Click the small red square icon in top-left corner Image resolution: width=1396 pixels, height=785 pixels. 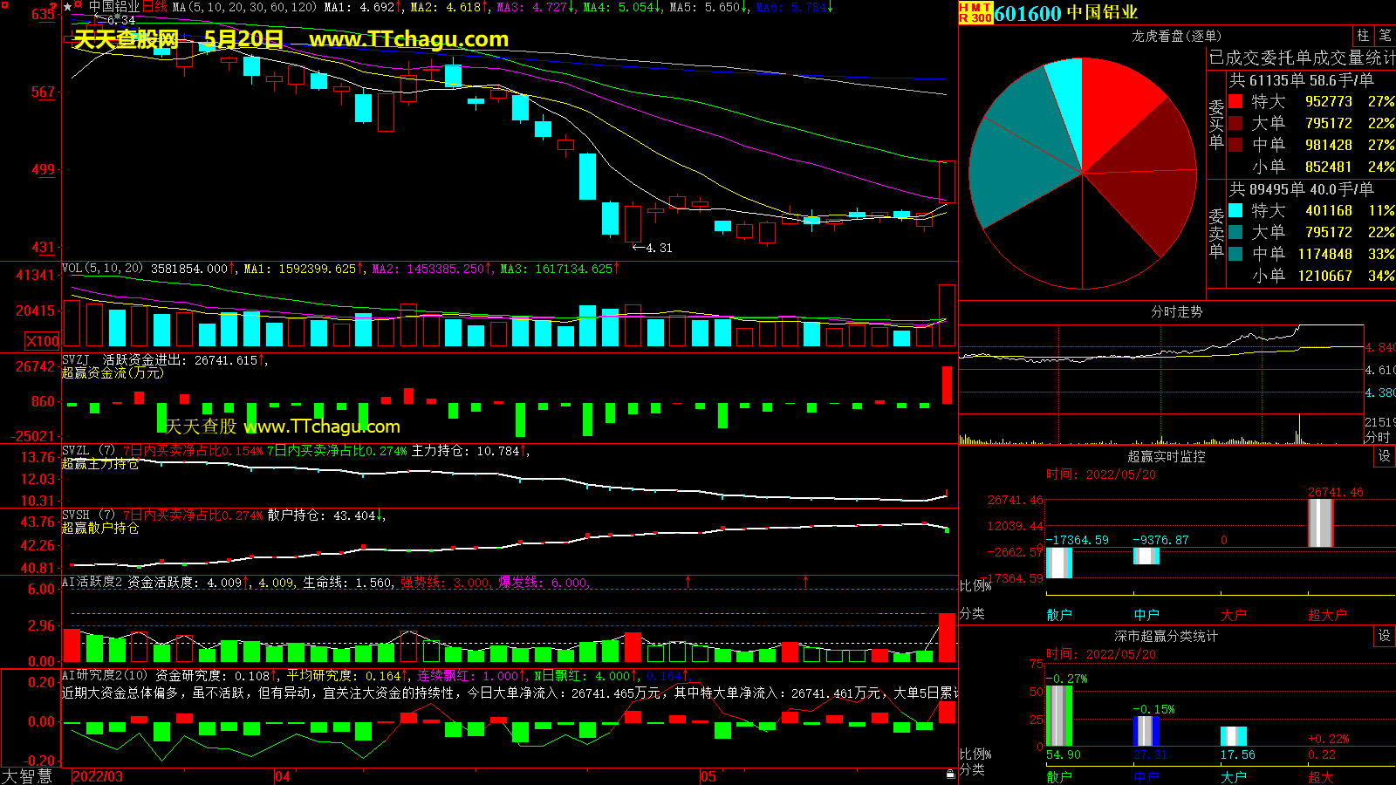click(5, 6)
